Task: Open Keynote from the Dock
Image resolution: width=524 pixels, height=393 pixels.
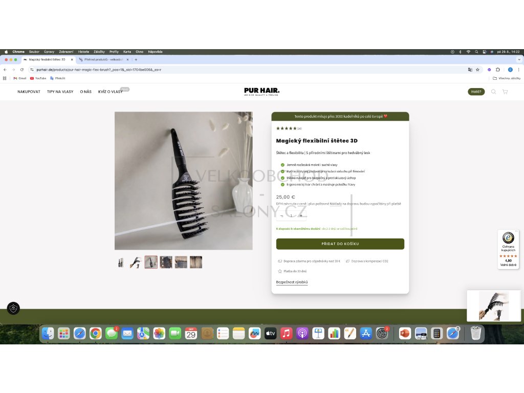Action: (x=318, y=333)
